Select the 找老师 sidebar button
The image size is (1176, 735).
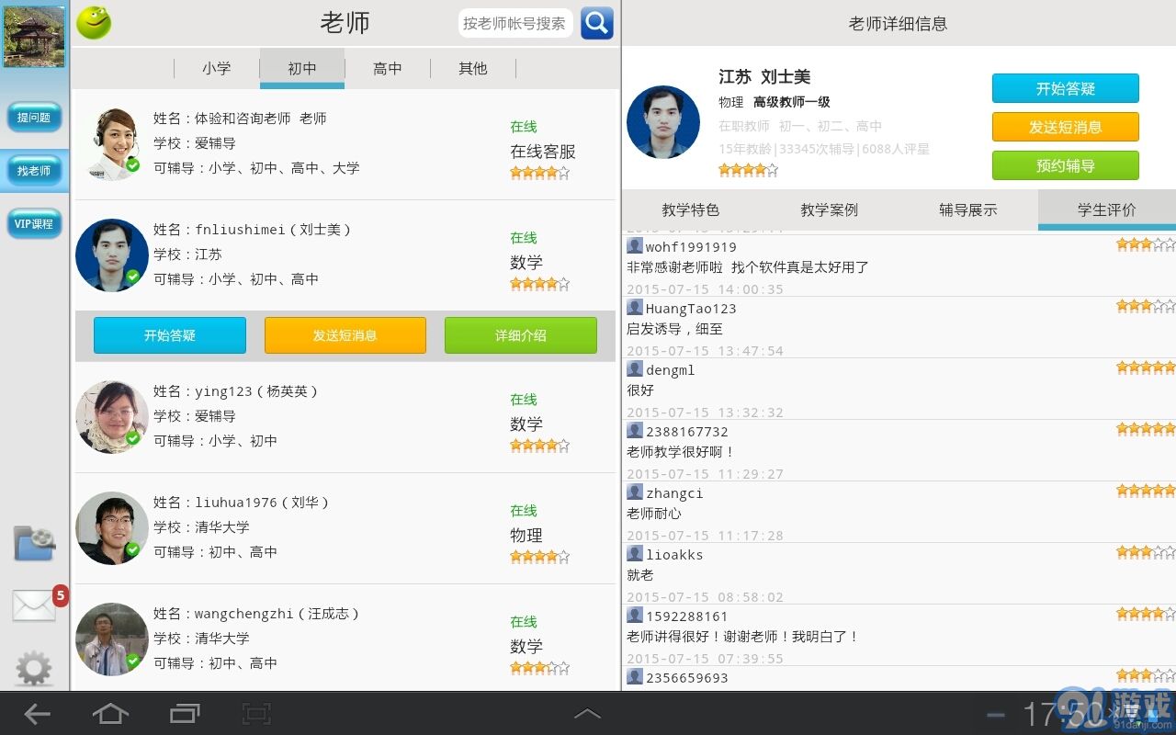(34, 171)
